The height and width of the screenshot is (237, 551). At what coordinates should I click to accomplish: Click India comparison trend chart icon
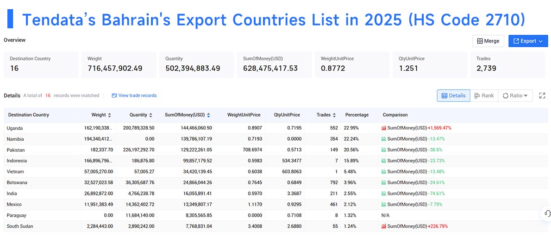coord(384,193)
